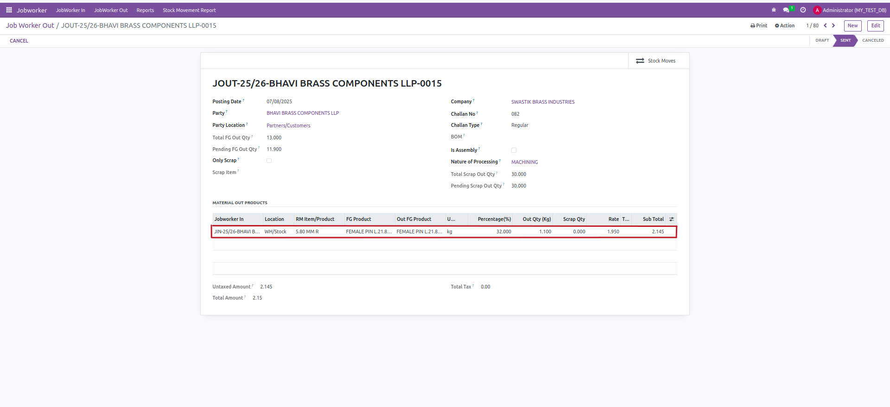Open the conversations messages icon
Screen dimensions: 890x407
point(786,10)
